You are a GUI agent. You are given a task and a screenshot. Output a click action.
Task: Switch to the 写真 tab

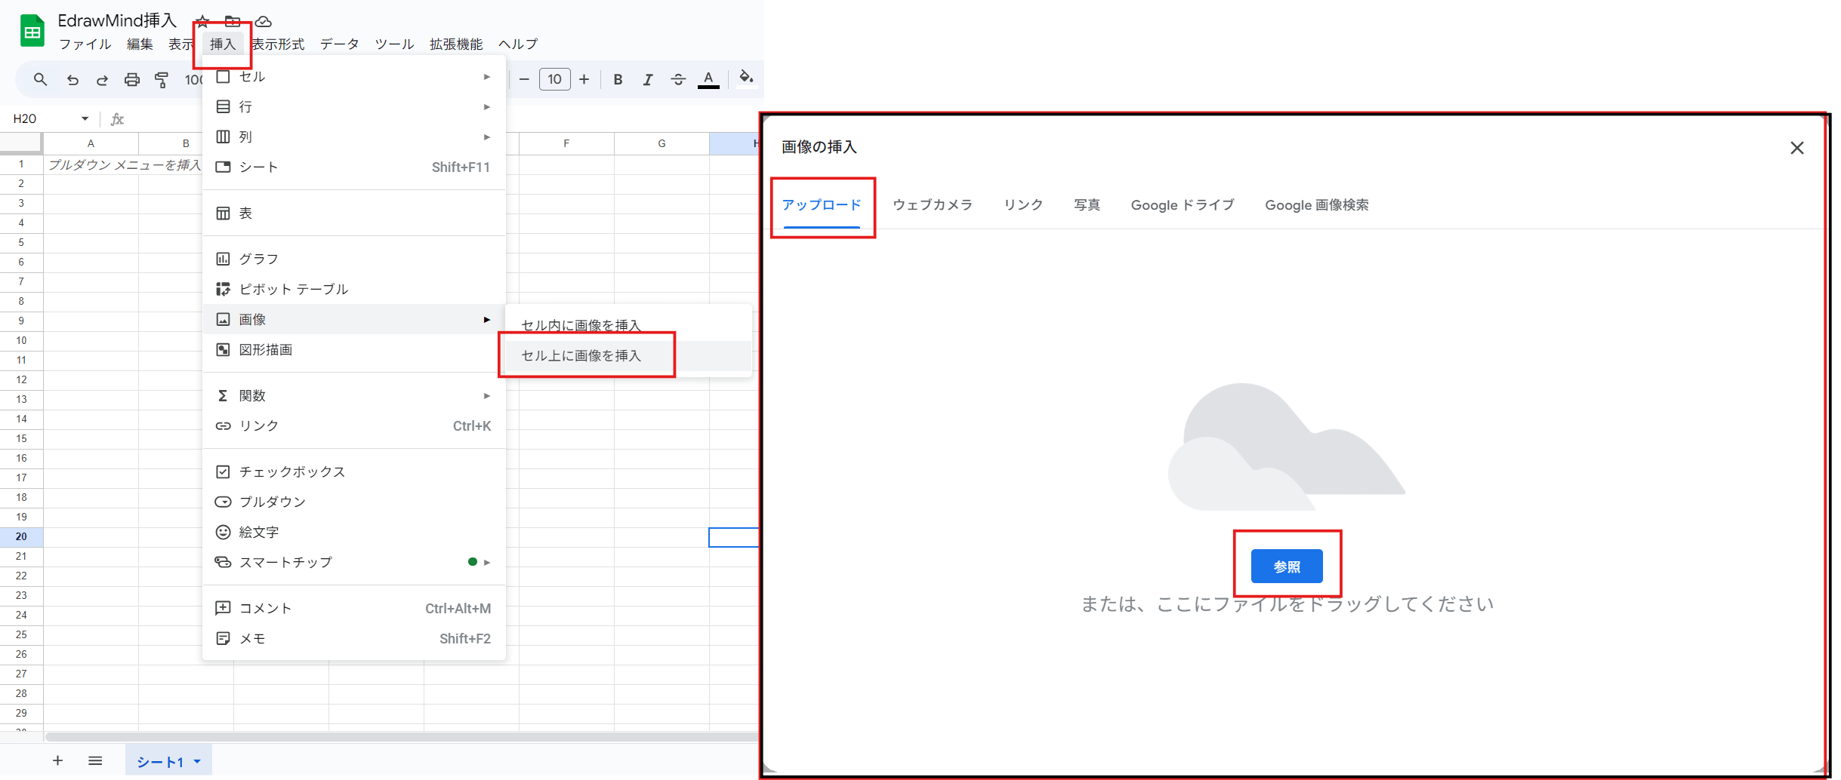(x=1087, y=205)
